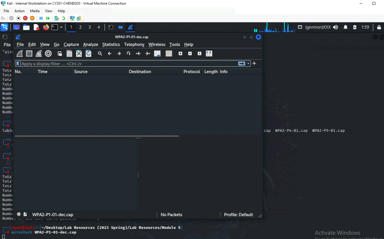Click the resize columns toolbar icon
Image resolution: width=384 pixels, height=239 pixels.
pyautogui.click(x=209, y=54)
